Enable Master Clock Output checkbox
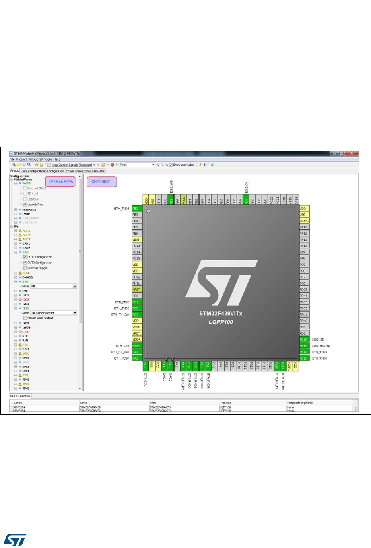The height and width of the screenshot is (548, 371). [25, 318]
